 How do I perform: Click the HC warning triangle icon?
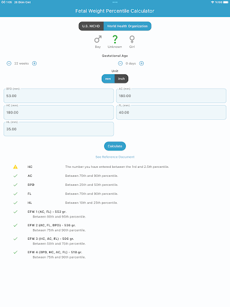coord(16,167)
